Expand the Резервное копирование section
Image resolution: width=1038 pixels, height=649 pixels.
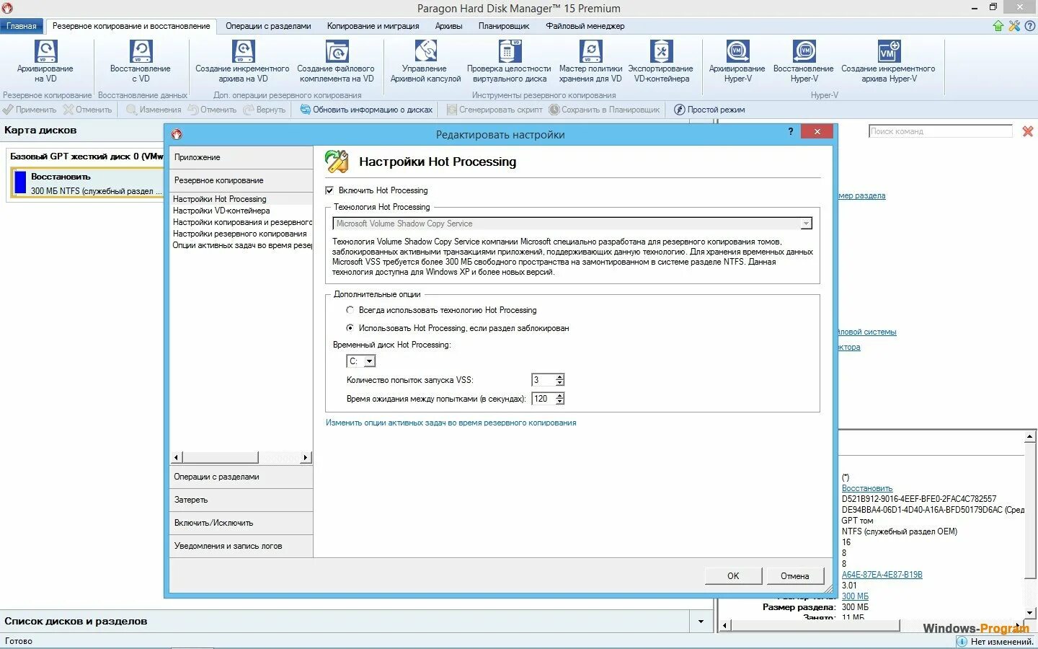tap(241, 180)
